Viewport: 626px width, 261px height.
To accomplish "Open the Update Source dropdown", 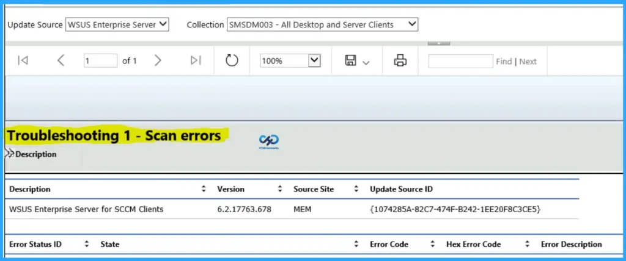I will pyautogui.click(x=117, y=24).
